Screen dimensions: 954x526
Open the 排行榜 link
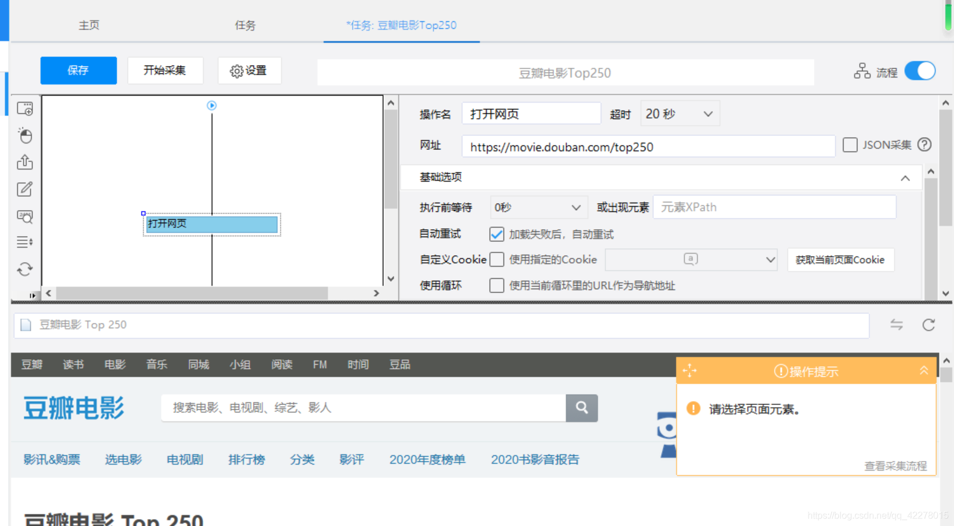247,459
